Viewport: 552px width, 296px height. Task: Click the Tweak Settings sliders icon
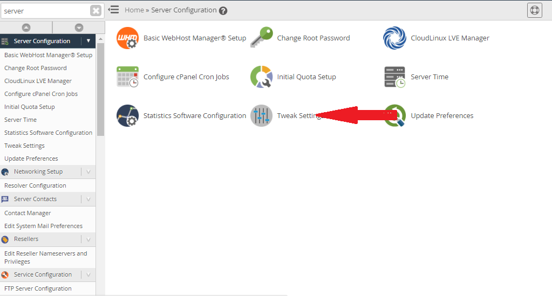[262, 115]
